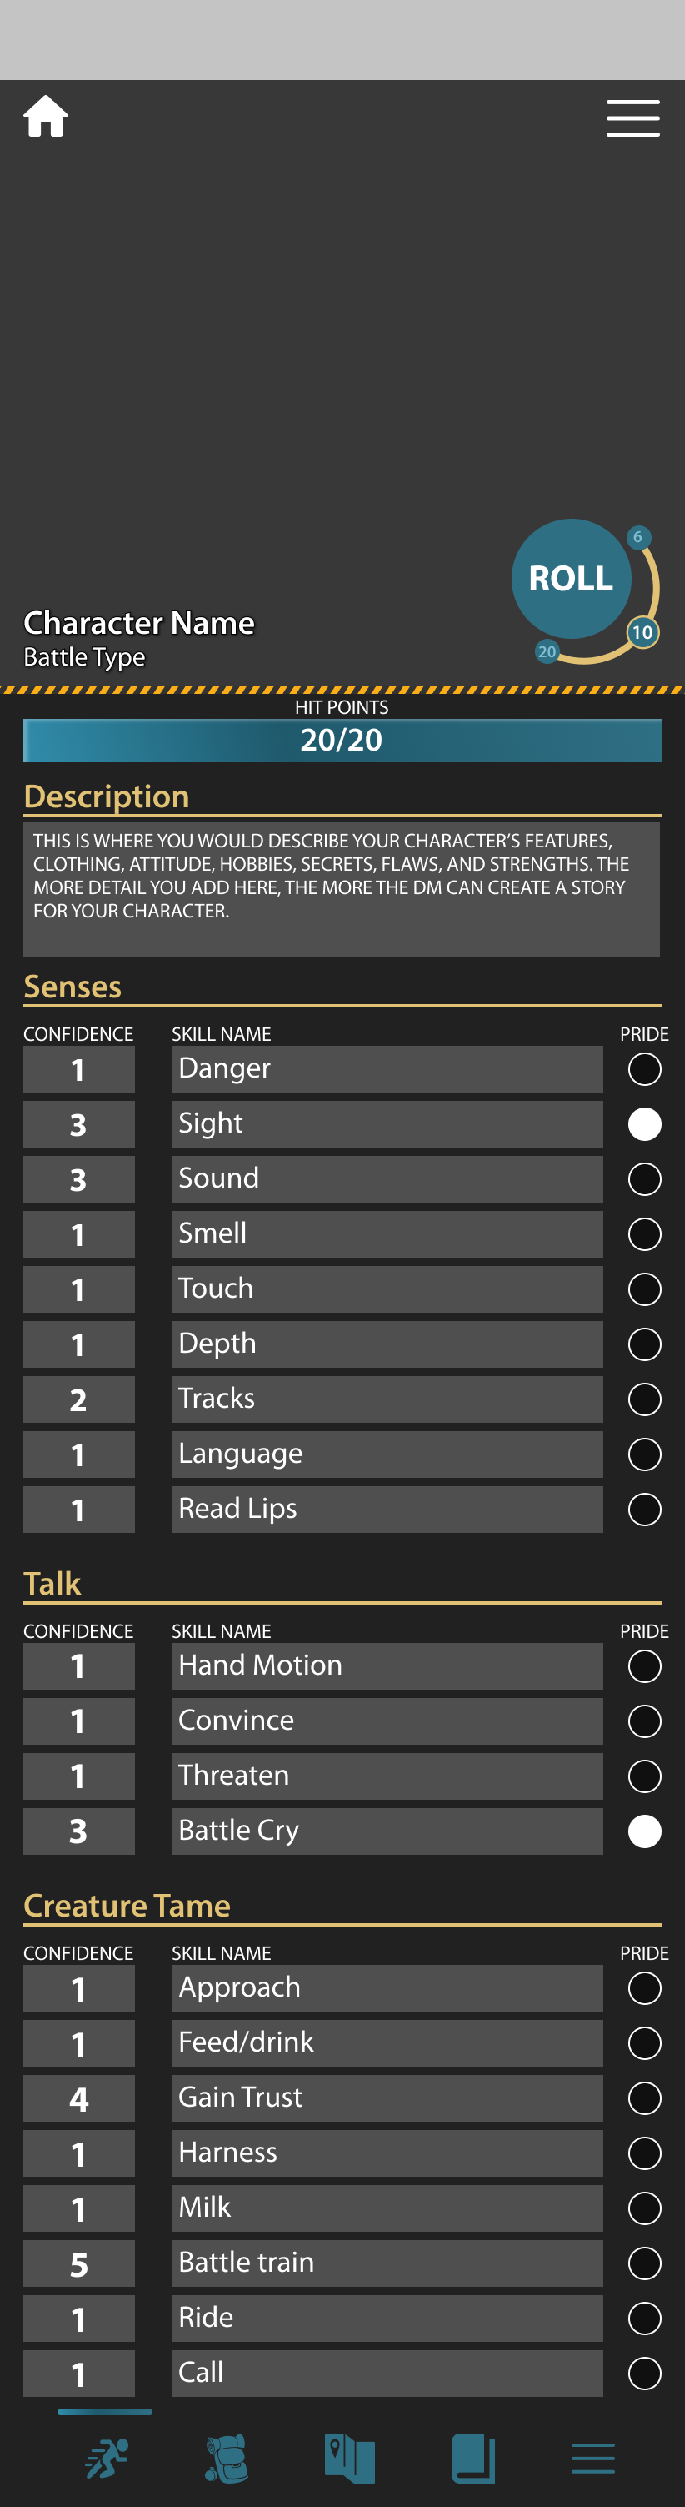Disable Pride on Sight skill

point(644,1124)
